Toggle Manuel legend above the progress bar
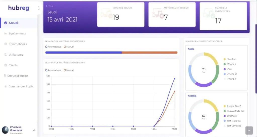This screenshot has width=257, height=137. coord(69,47)
